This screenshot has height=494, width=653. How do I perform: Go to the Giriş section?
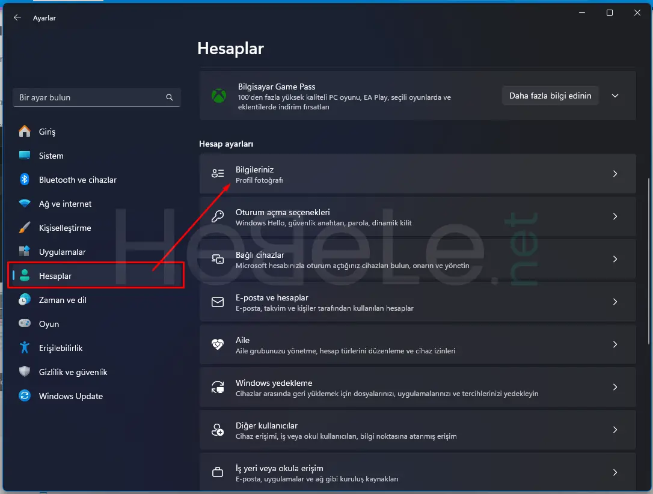coord(96,132)
